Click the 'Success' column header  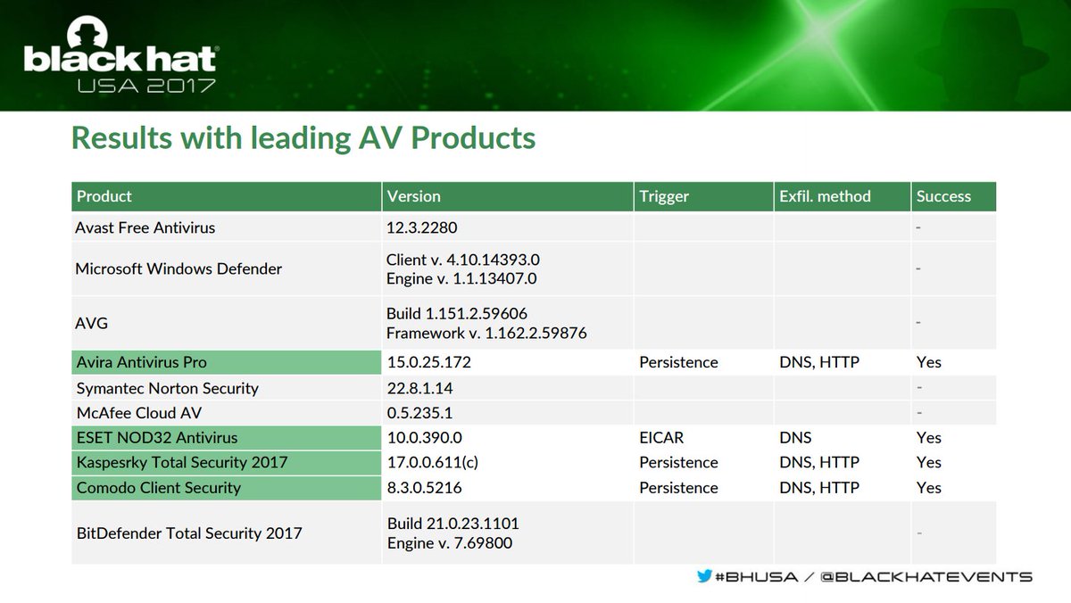coord(954,196)
